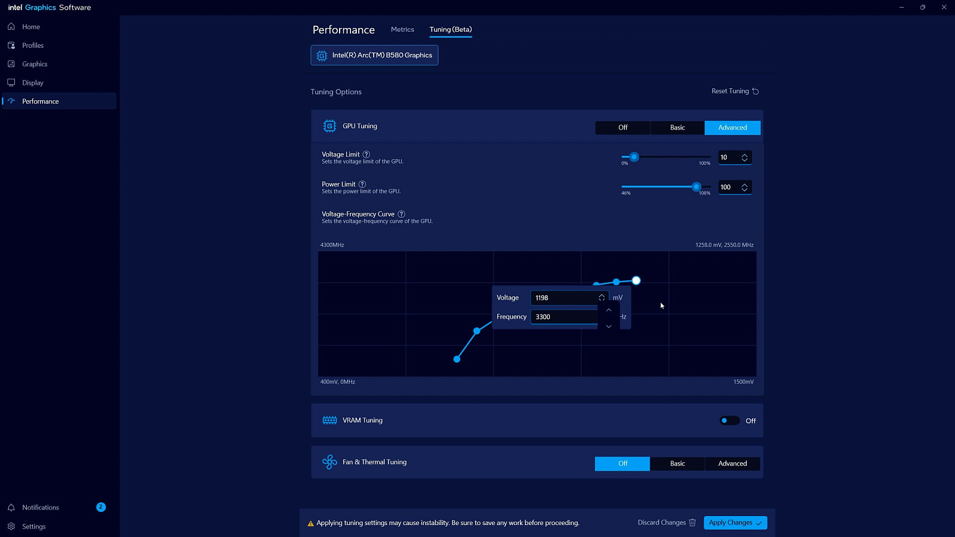
Task: Decrease Frequency with the down chevron
Action: [x=609, y=326]
